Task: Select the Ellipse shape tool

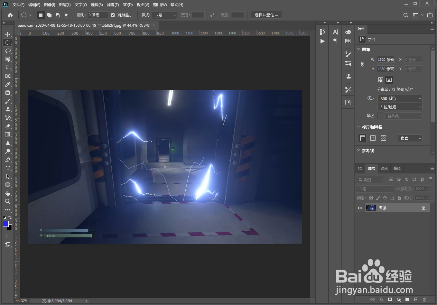Action: click(8, 185)
